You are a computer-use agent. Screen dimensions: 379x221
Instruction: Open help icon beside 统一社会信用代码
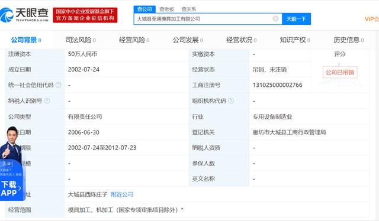58,85
